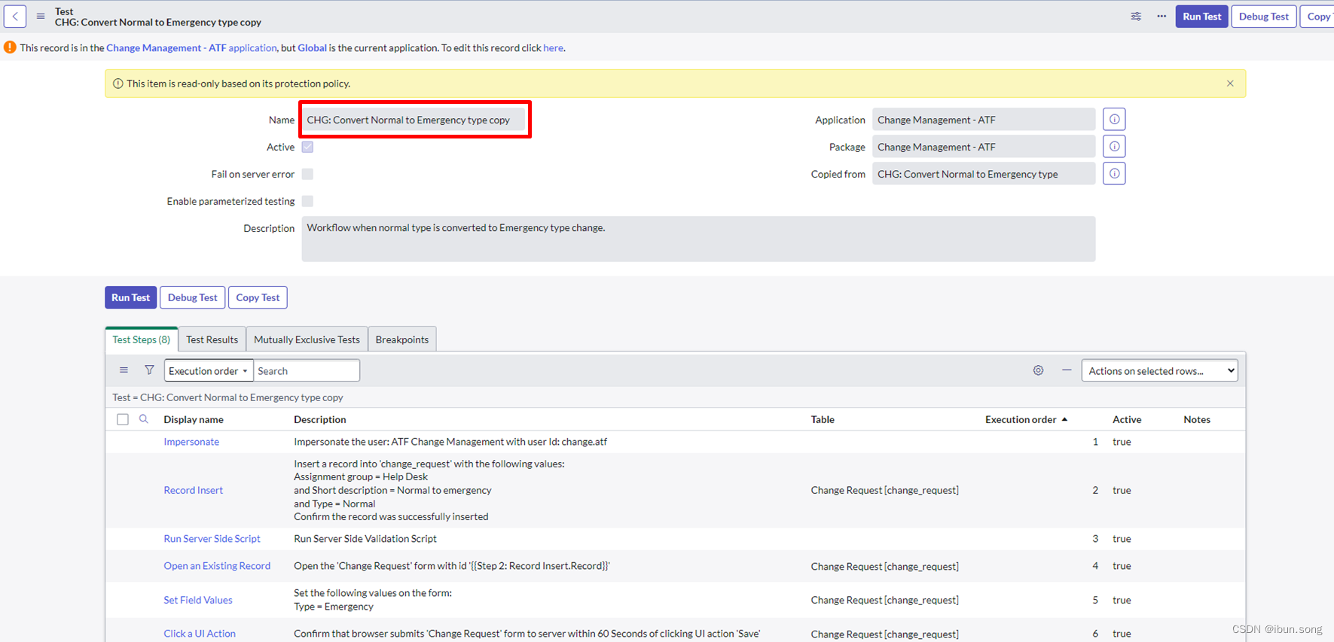1334x642 pixels.
Task: Click column search magnifier icon
Action: (144, 419)
